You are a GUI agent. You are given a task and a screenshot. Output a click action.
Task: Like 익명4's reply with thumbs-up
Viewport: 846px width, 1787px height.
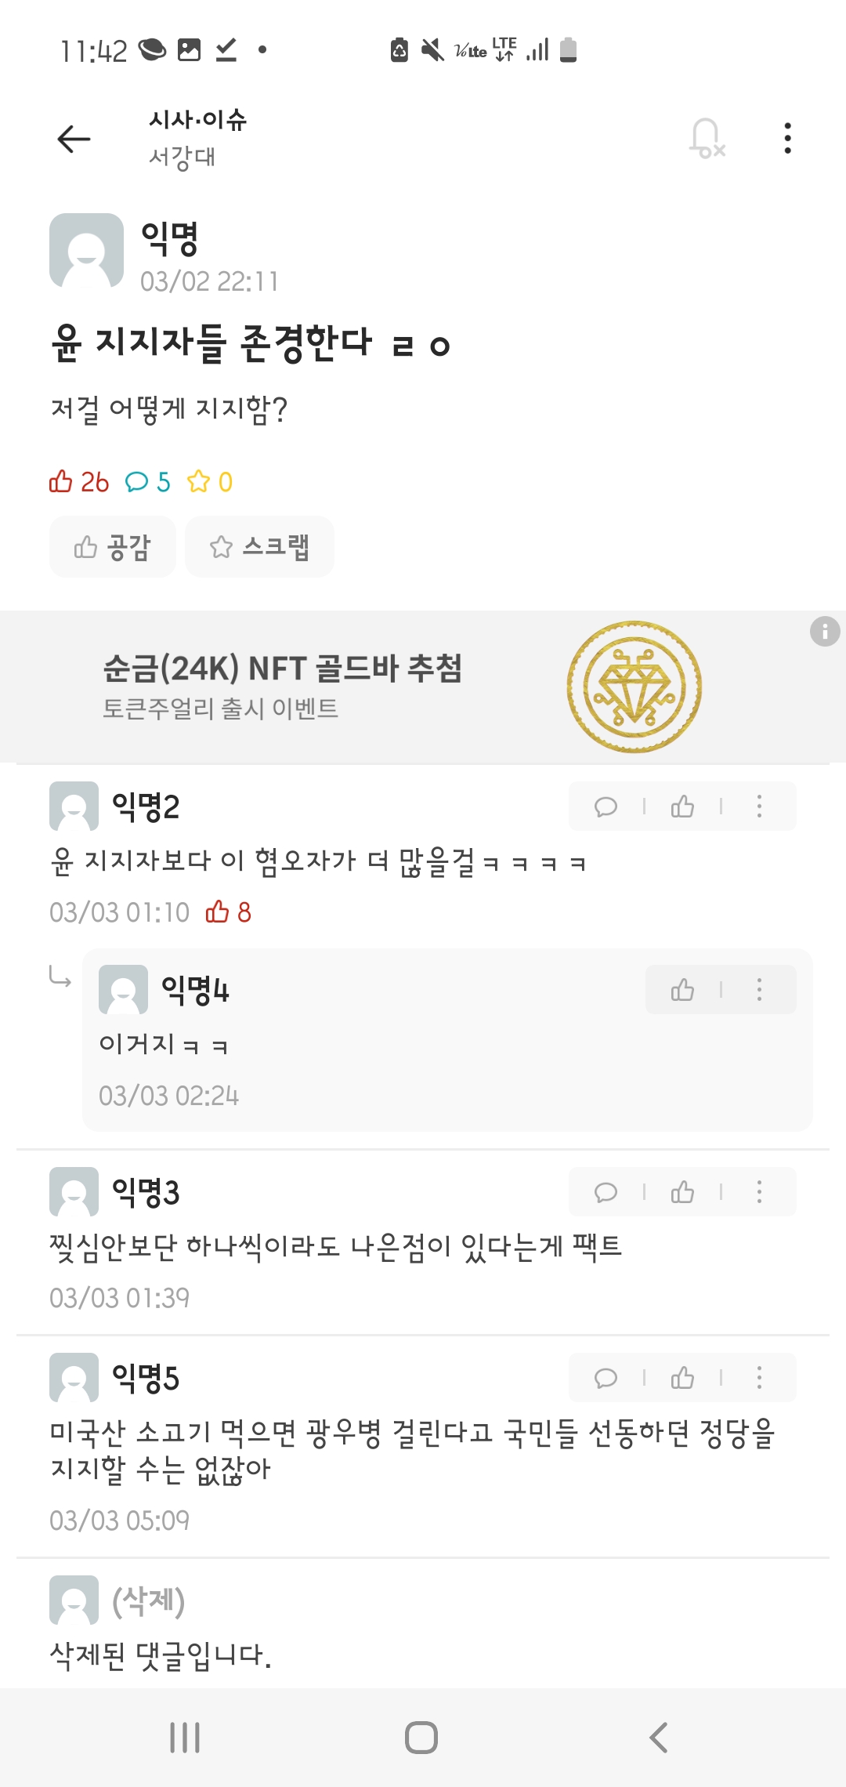pyautogui.click(x=682, y=990)
